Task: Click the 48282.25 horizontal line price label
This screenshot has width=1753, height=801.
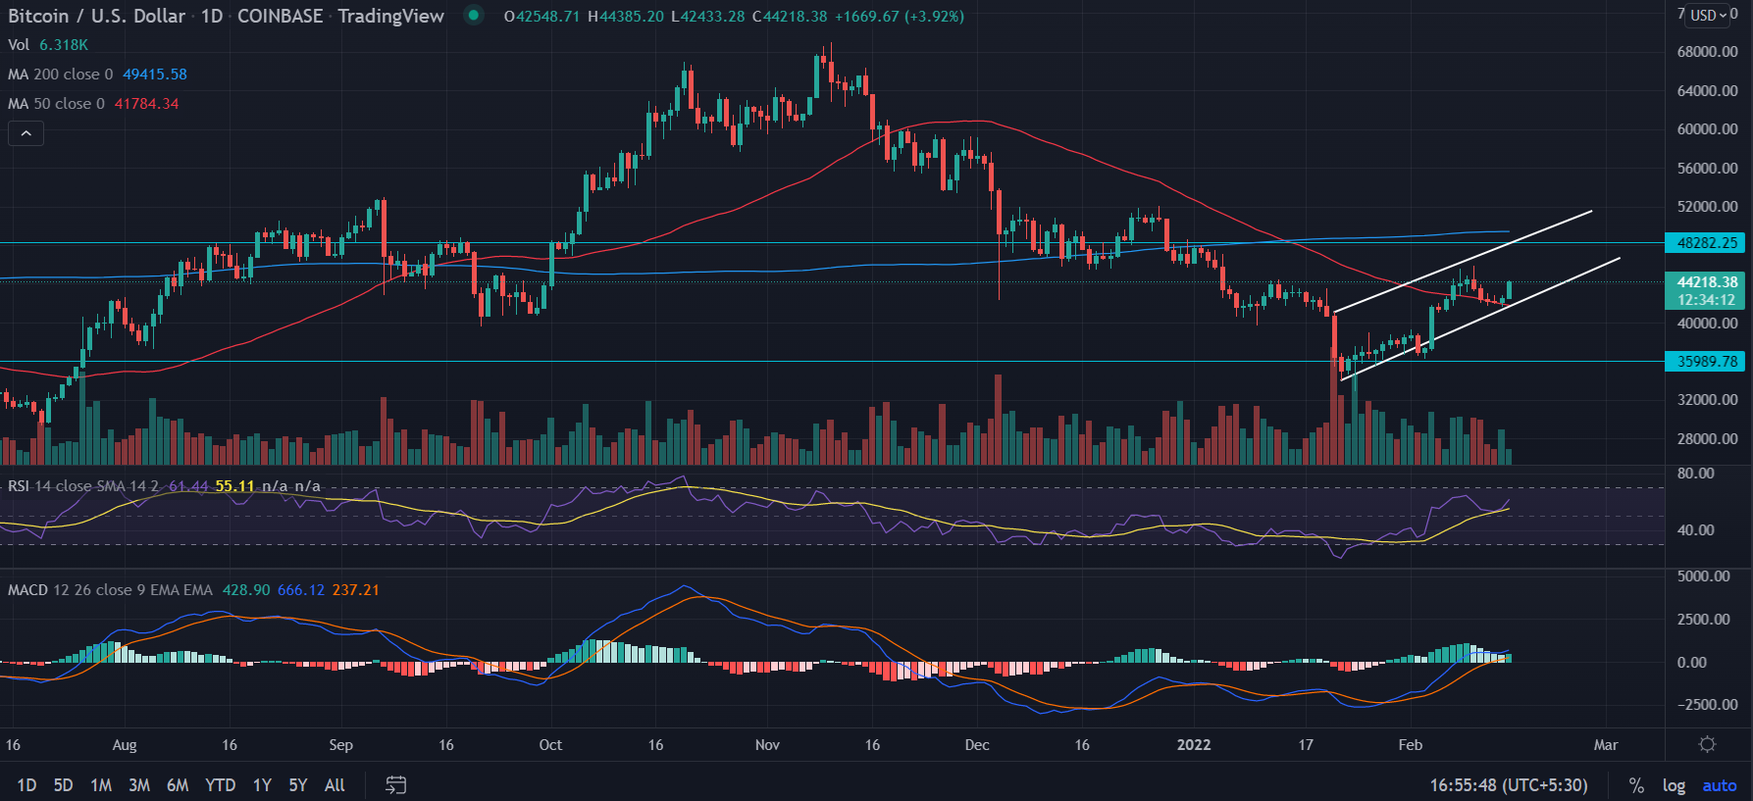Action: click(1706, 243)
